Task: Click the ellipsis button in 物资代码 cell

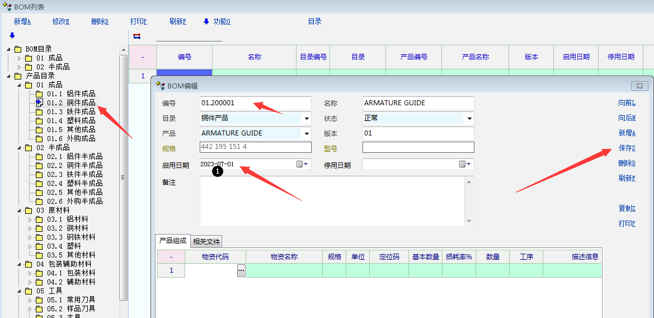Action: pos(241,270)
